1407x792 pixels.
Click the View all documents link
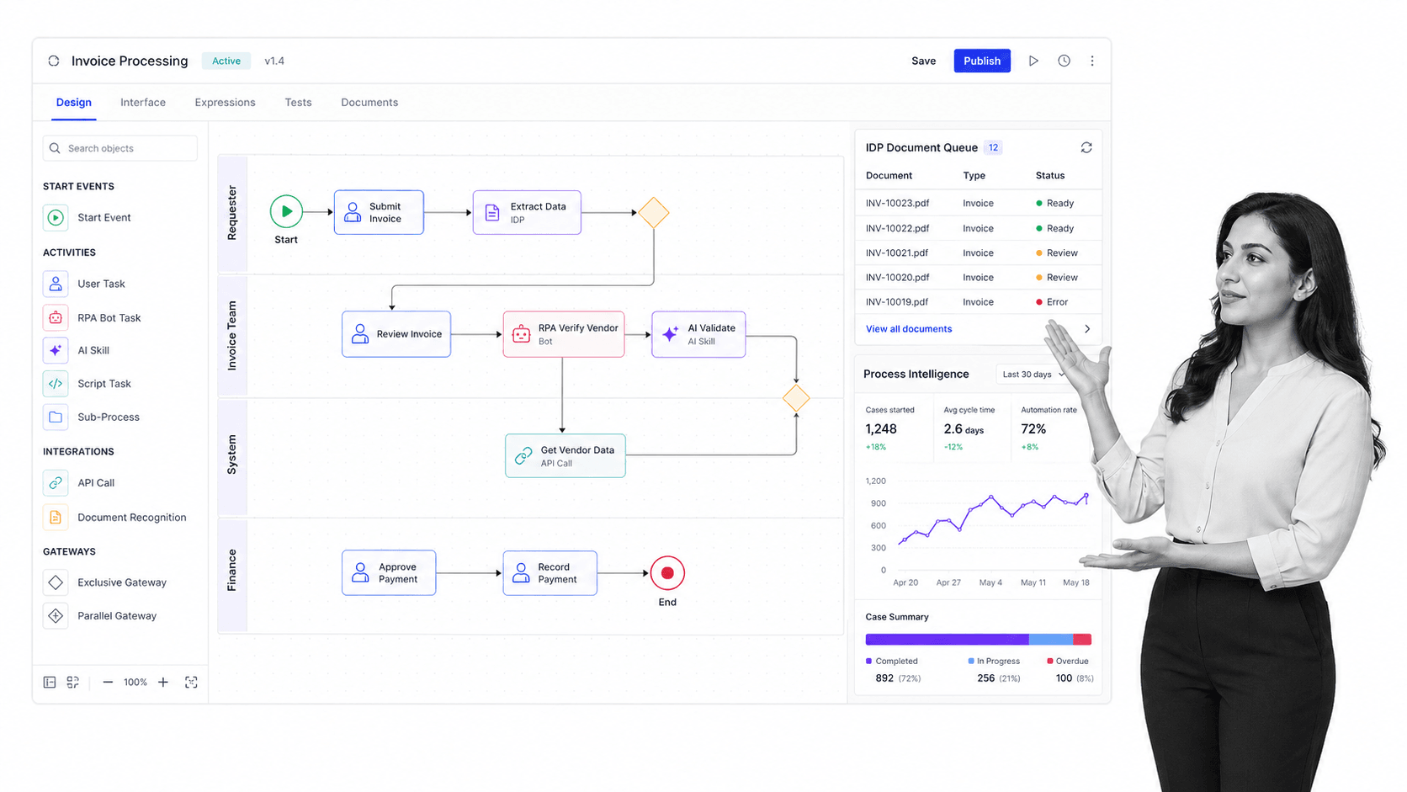click(909, 329)
